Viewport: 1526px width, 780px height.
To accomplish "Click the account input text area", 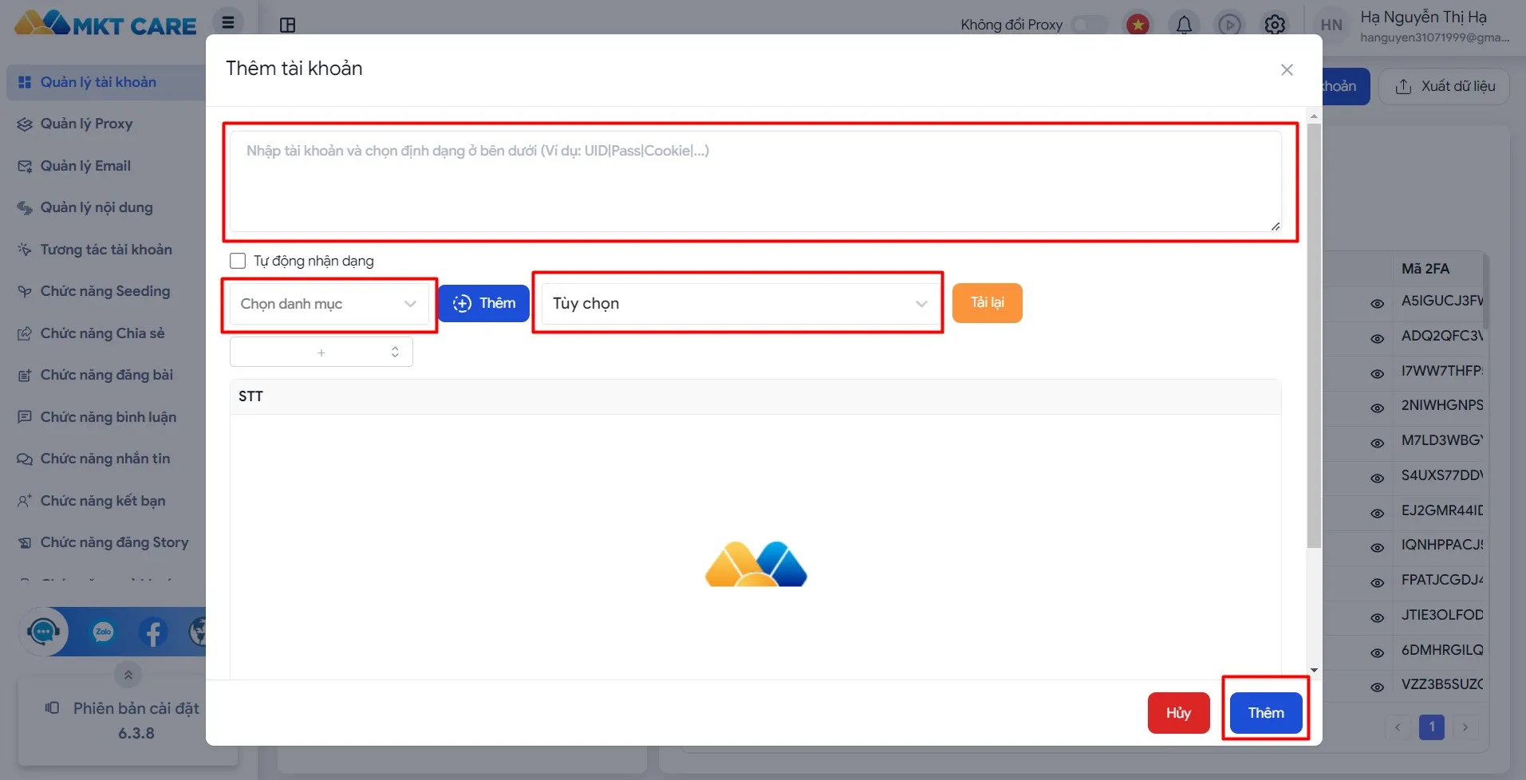I will (x=755, y=182).
